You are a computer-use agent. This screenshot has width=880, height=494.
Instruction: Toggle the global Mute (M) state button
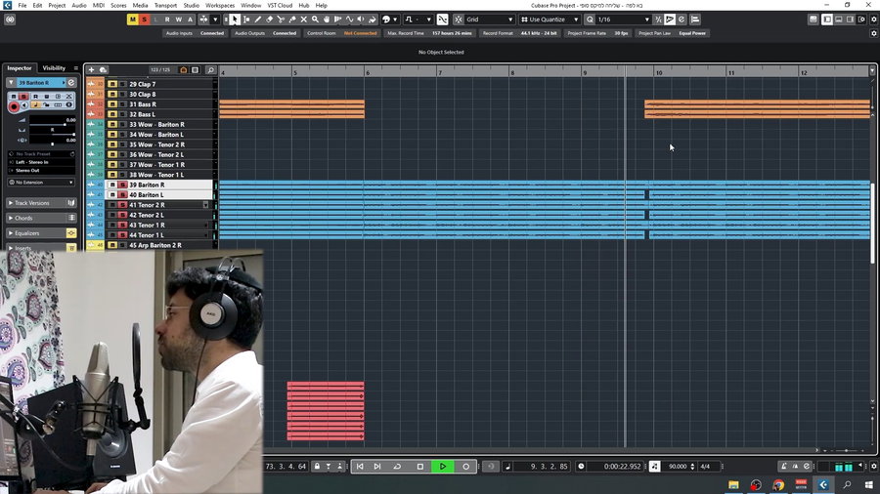(133, 20)
